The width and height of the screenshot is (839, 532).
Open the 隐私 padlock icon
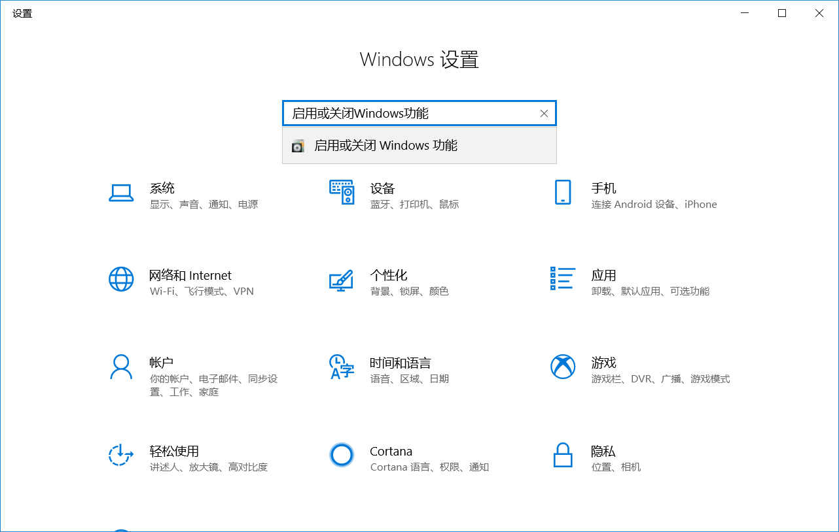[563, 454]
